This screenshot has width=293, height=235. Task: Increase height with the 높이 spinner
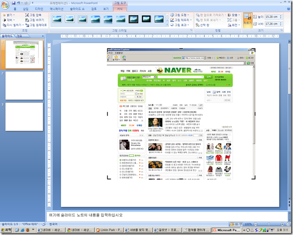[x=281, y=16]
